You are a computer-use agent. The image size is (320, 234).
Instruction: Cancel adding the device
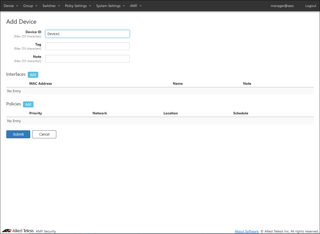click(44, 134)
